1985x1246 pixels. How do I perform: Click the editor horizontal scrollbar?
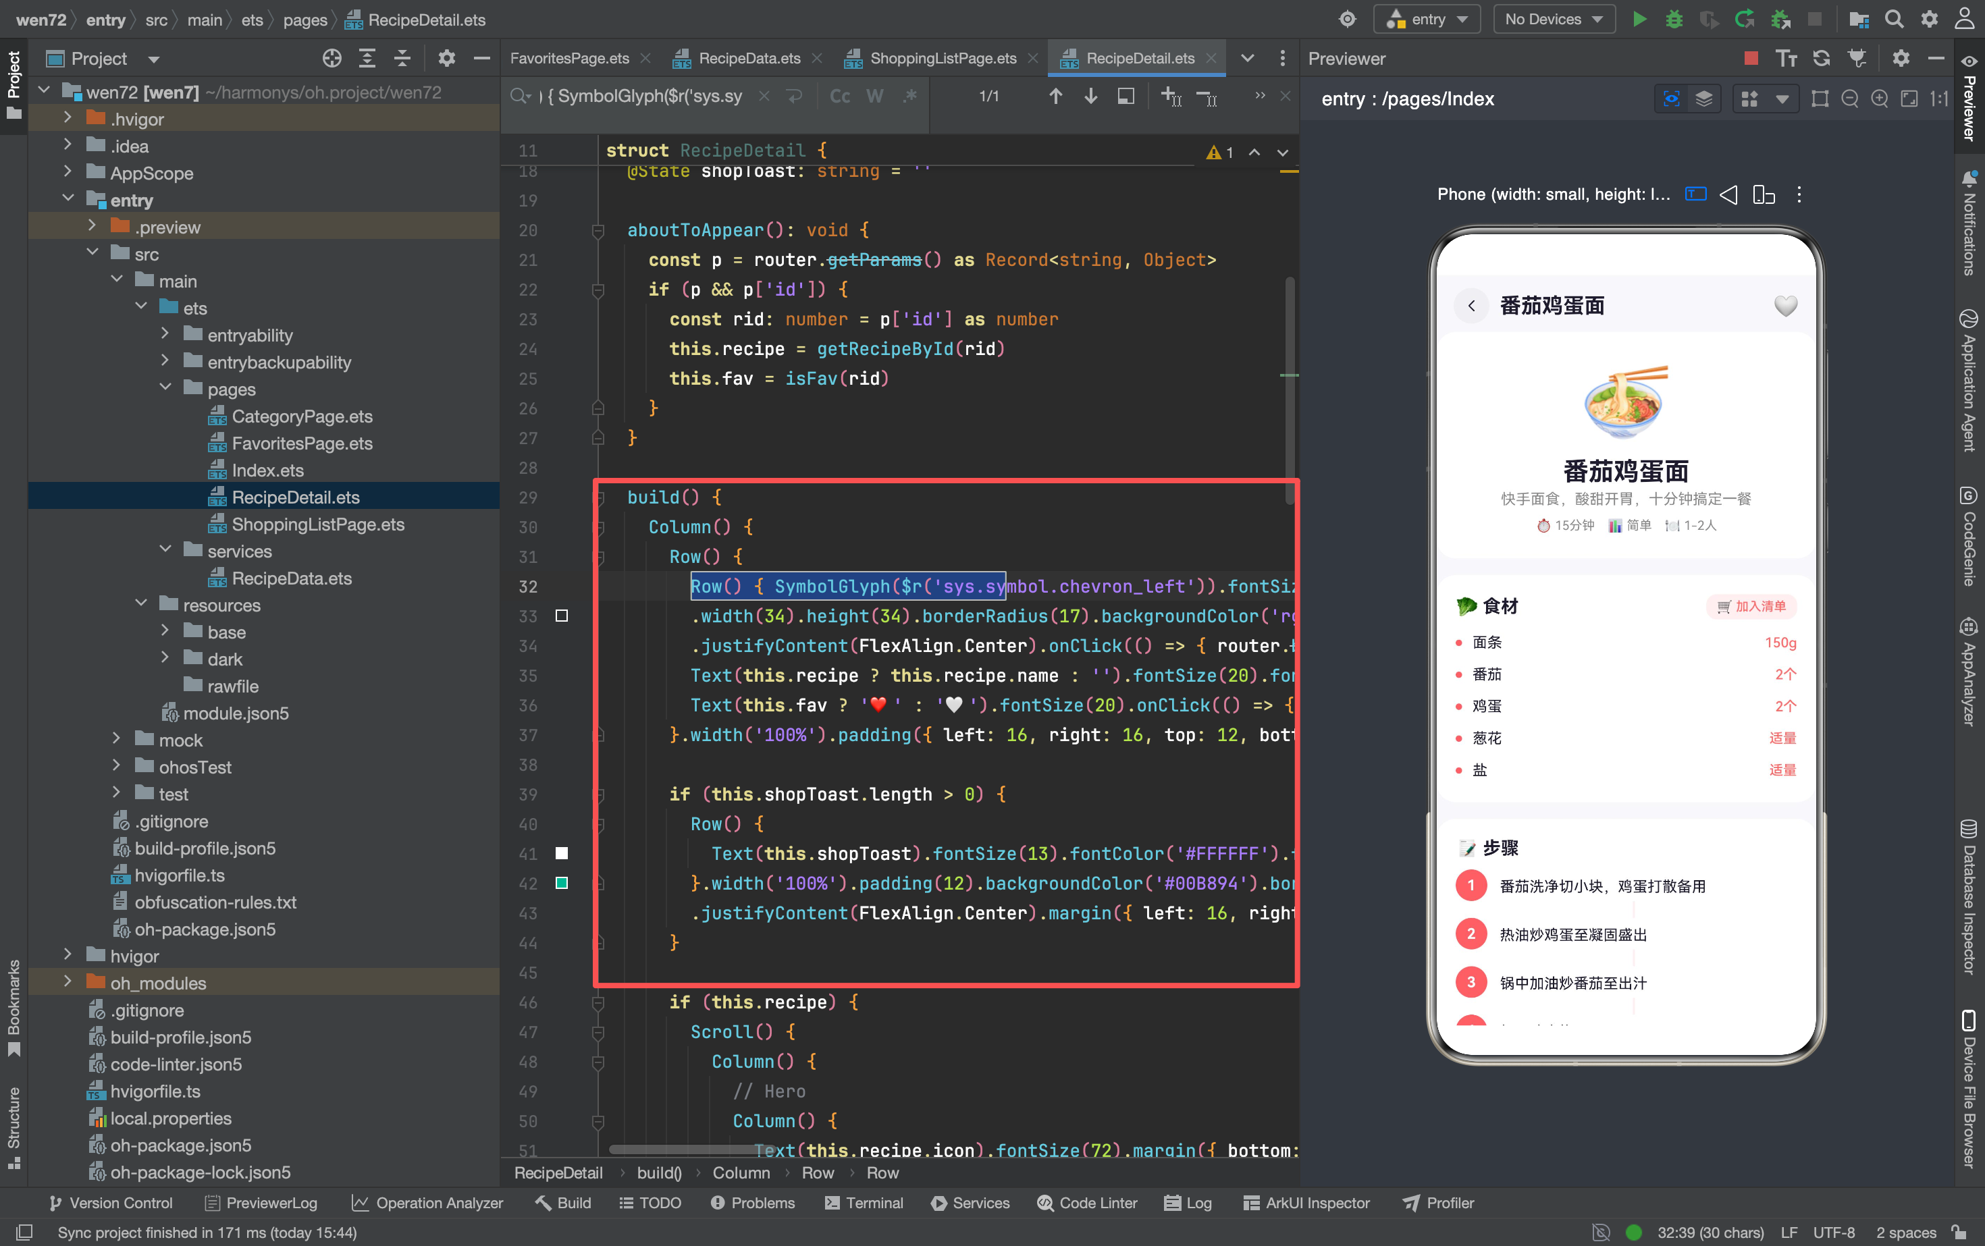click(x=693, y=1149)
